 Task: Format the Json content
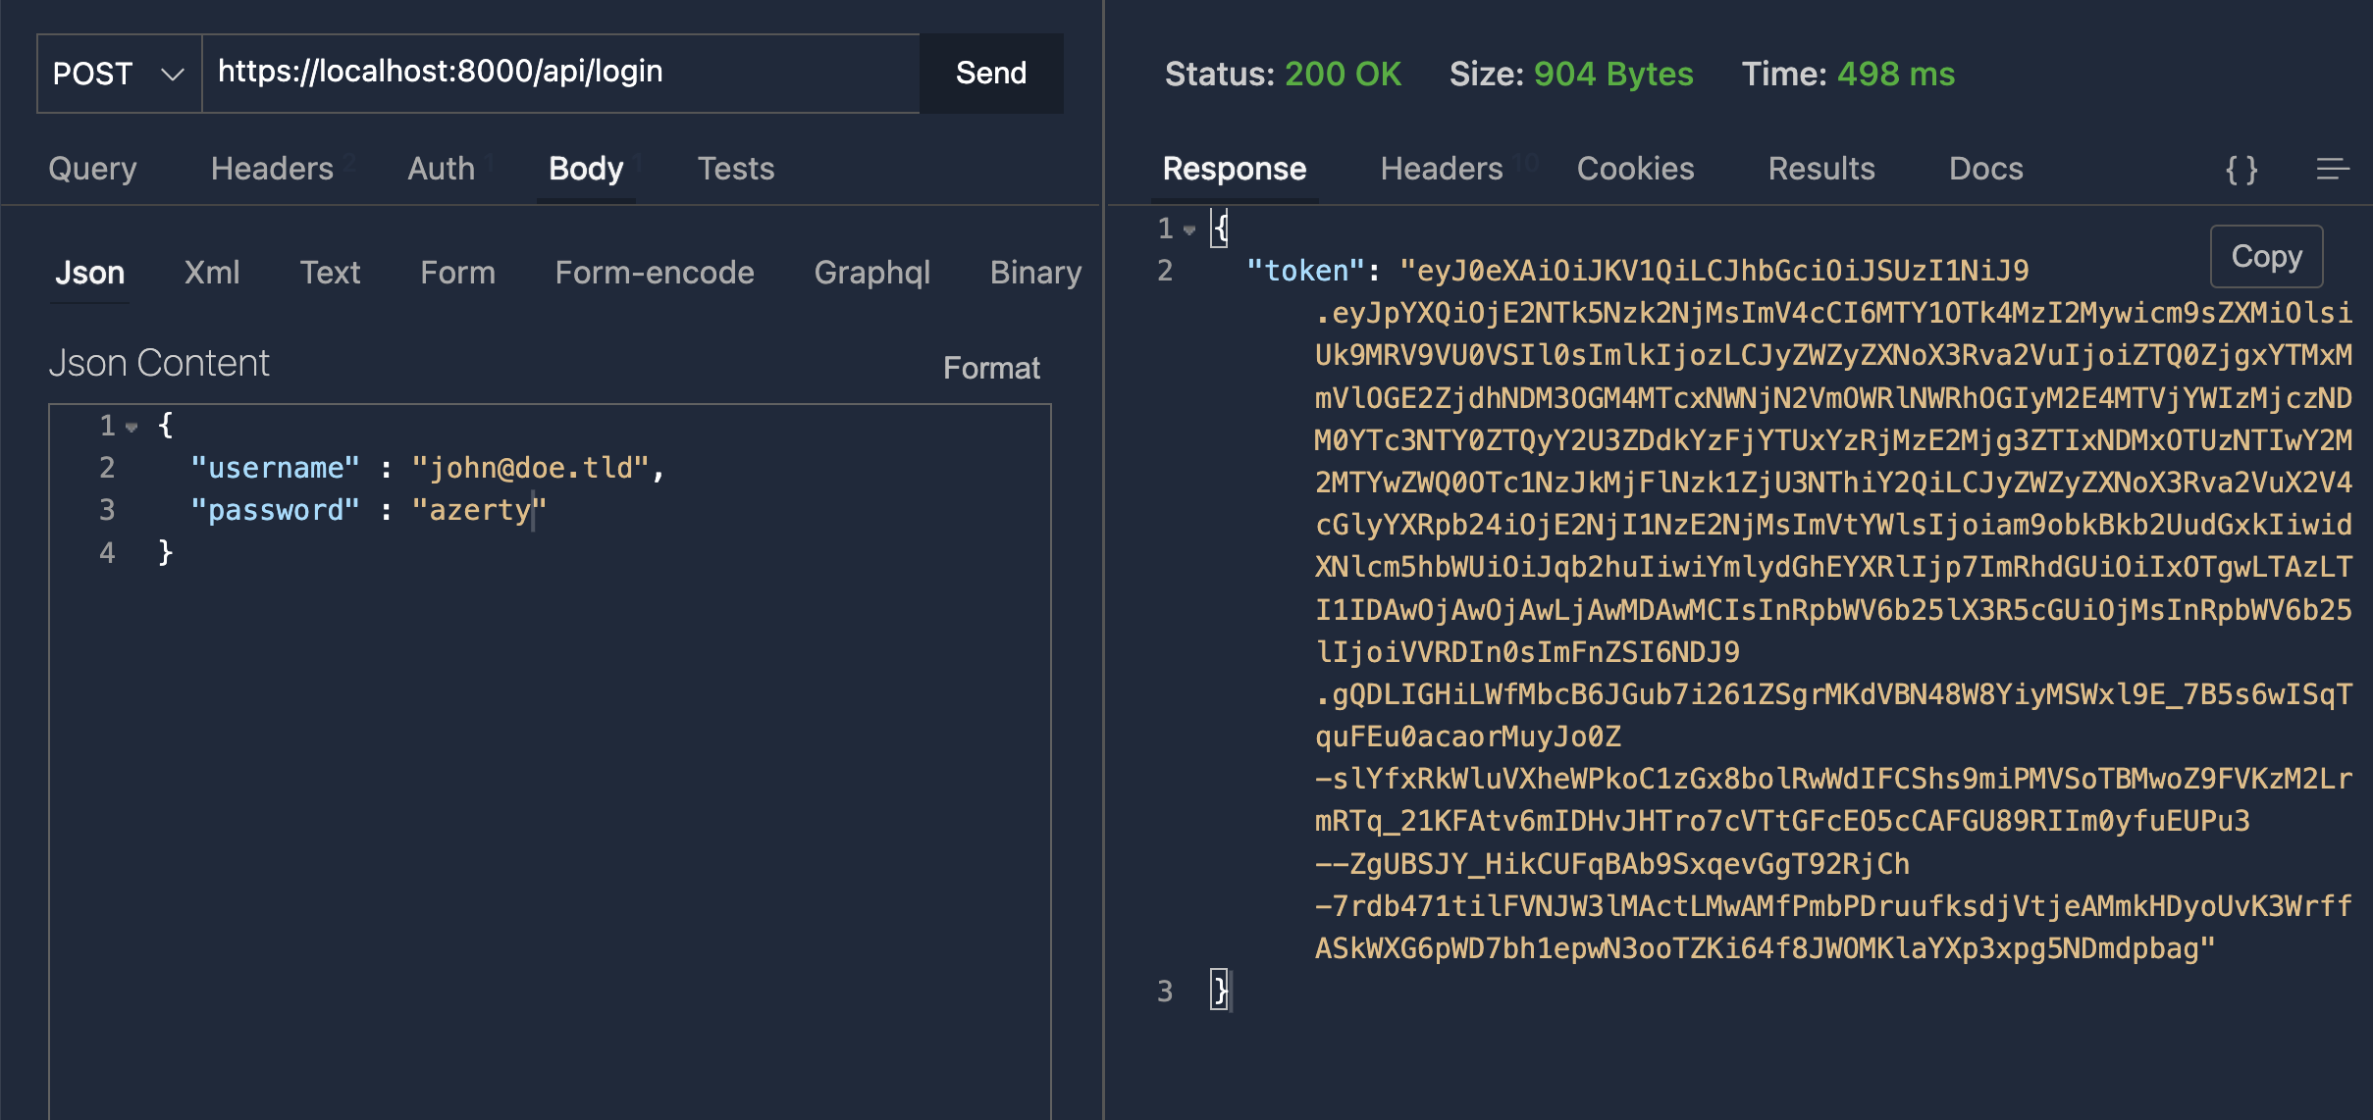point(991,368)
